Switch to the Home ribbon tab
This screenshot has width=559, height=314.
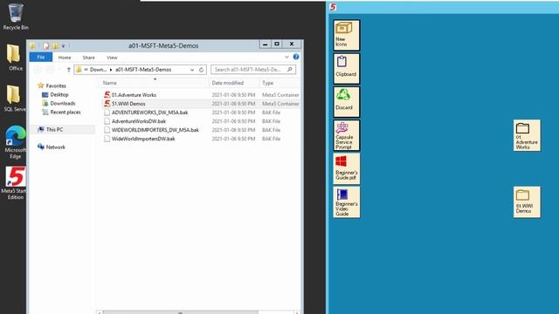click(x=65, y=58)
